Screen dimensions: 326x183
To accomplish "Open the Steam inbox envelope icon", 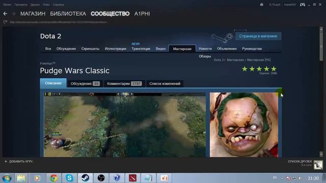I will [x=261, y=5].
